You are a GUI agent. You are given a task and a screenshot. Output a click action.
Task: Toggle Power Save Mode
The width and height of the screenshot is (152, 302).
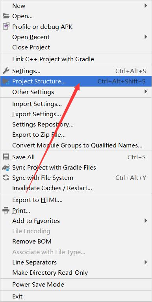coord(76,285)
